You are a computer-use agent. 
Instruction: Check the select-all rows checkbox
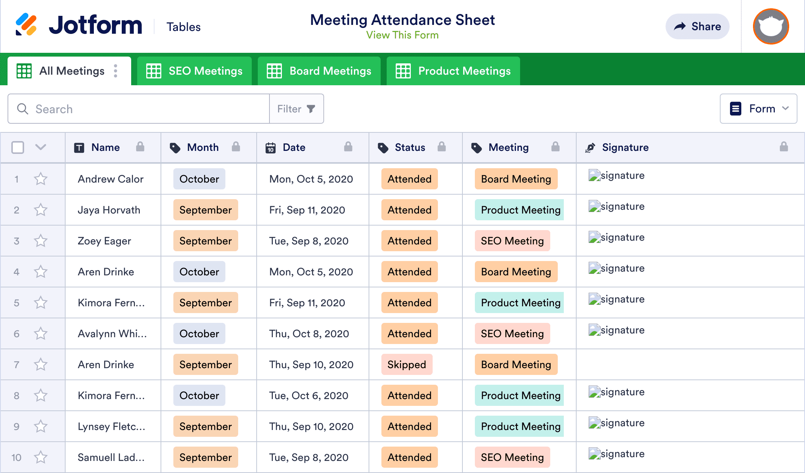pos(18,147)
